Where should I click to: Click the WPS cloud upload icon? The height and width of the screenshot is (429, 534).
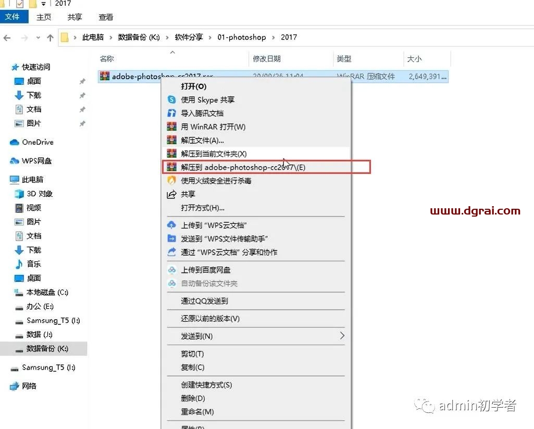(x=171, y=225)
